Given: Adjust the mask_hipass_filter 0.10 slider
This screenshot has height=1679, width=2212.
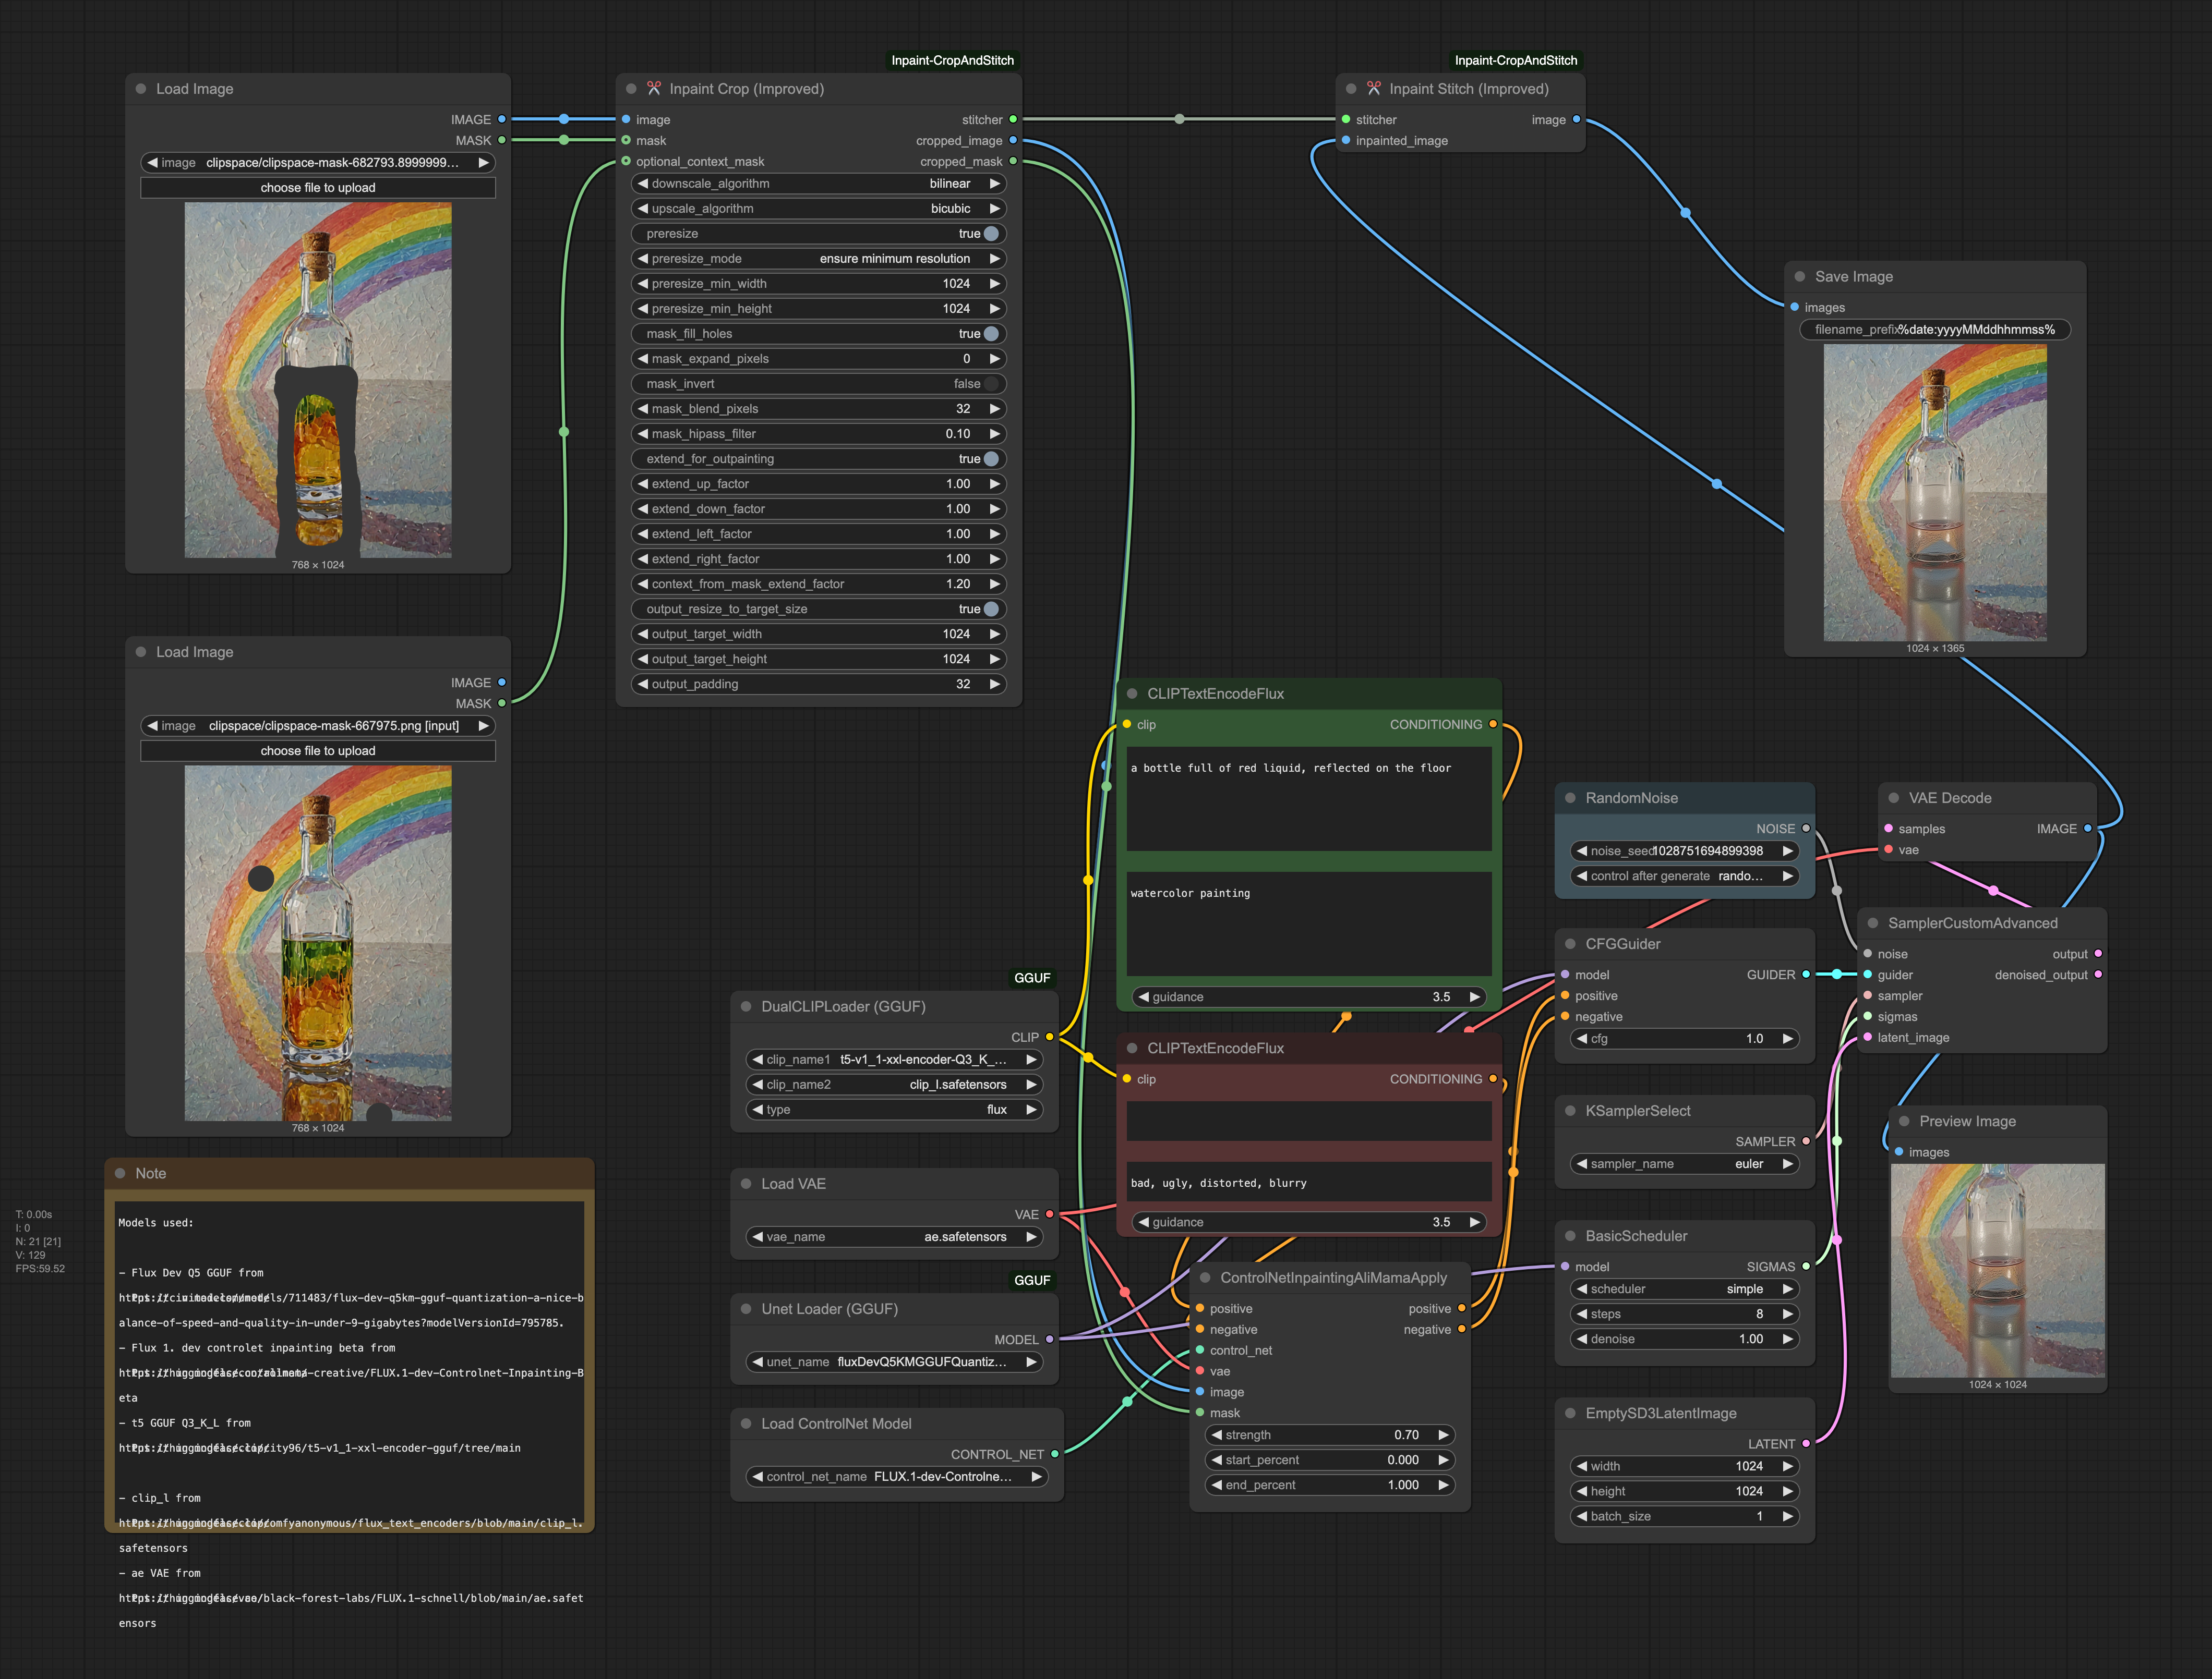Looking at the screenshot, I should [x=819, y=434].
